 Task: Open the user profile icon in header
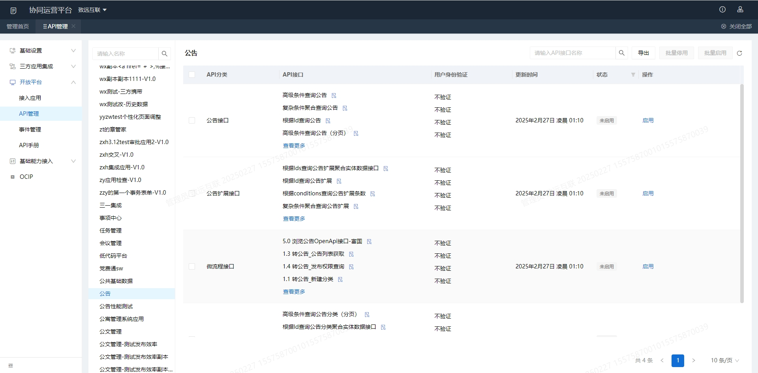pos(740,9)
